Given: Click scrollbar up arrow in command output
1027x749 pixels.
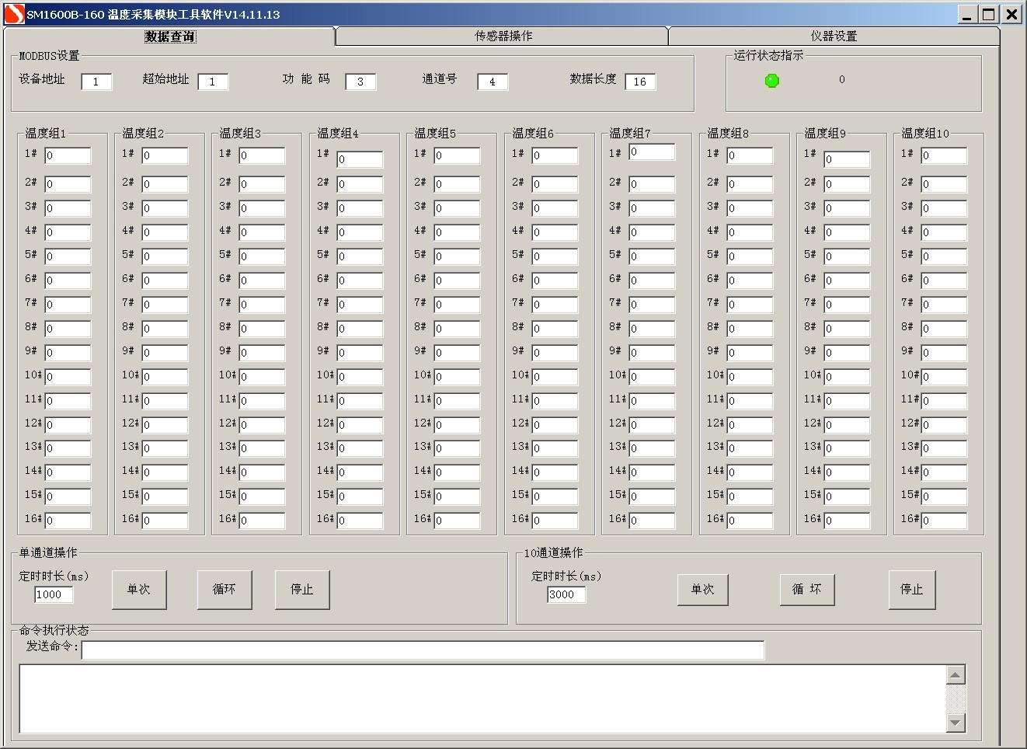Looking at the screenshot, I should click(x=956, y=674).
